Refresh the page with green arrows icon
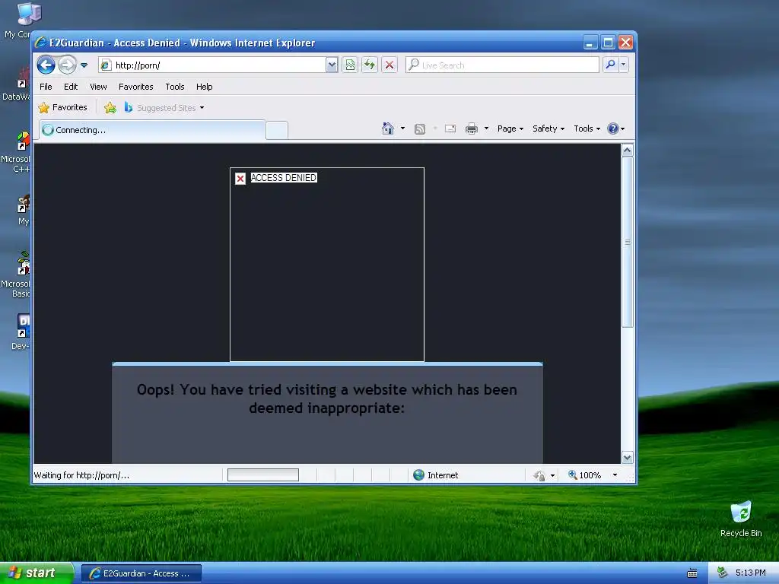The height and width of the screenshot is (584, 779). pyautogui.click(x=370, y=65)
